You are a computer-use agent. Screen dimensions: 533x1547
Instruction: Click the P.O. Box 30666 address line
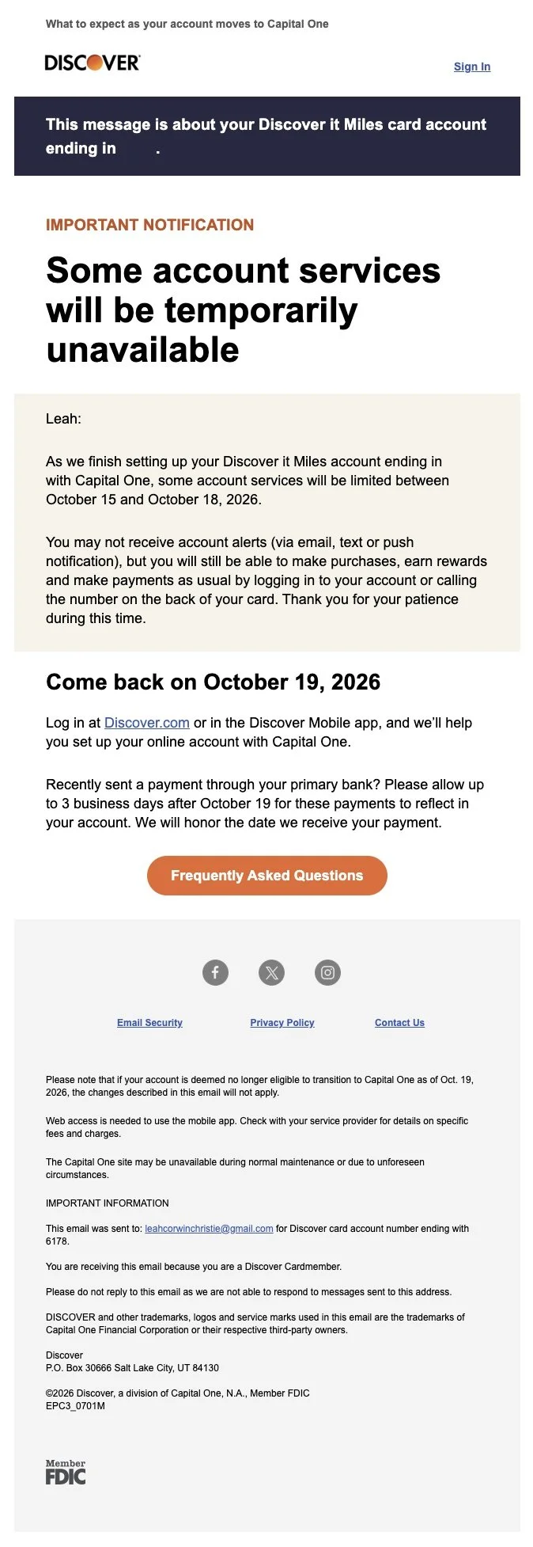click(132, 1368)
